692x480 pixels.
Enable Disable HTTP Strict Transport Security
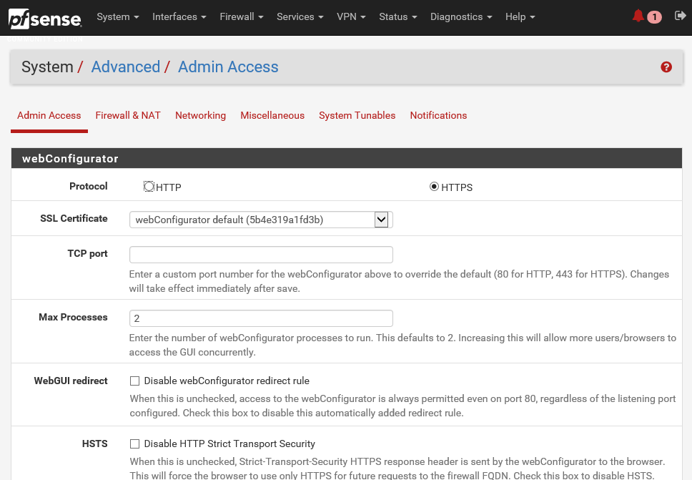point(134,444)
